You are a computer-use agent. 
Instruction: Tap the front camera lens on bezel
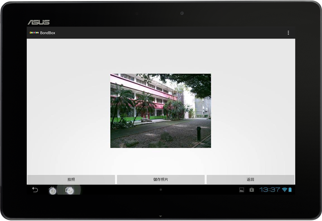(182, 13)
